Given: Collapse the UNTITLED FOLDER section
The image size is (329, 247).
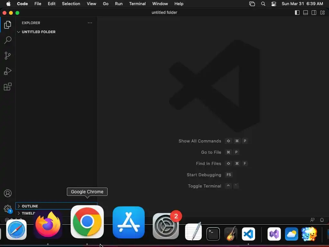Looking at the screenshot, I should point(56,32).
